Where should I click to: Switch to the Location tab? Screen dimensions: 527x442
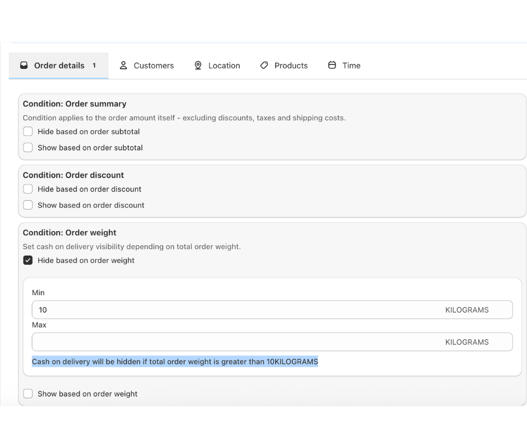pos(224,66)
